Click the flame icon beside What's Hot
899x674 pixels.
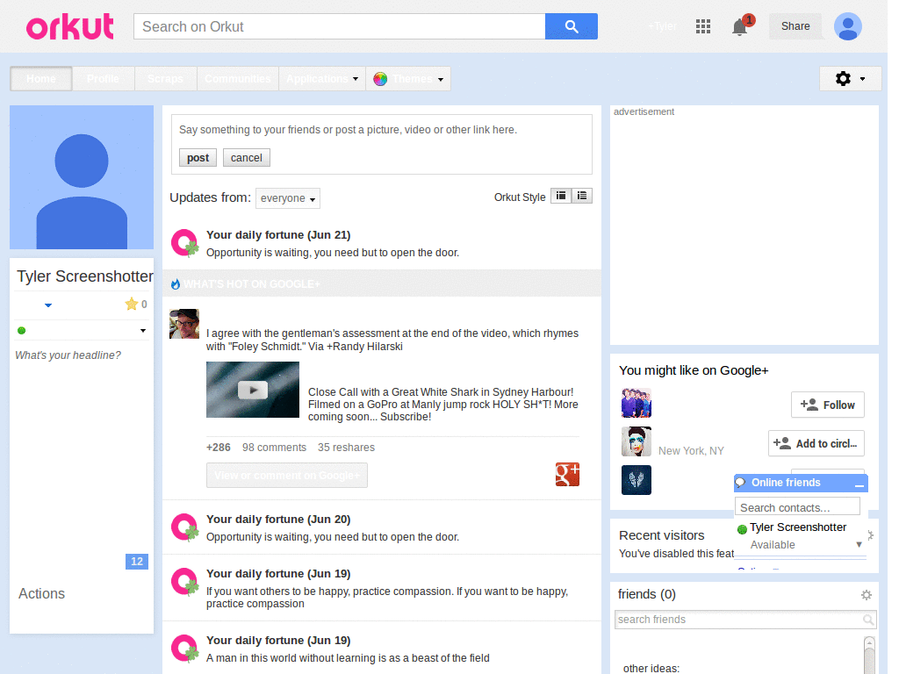tap(176, 284)
